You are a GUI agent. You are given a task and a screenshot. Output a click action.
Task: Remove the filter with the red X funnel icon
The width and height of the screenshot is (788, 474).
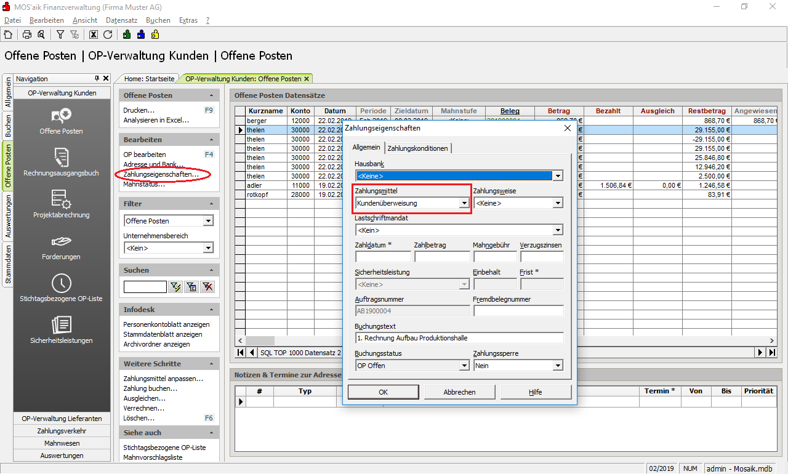point(207,287)
